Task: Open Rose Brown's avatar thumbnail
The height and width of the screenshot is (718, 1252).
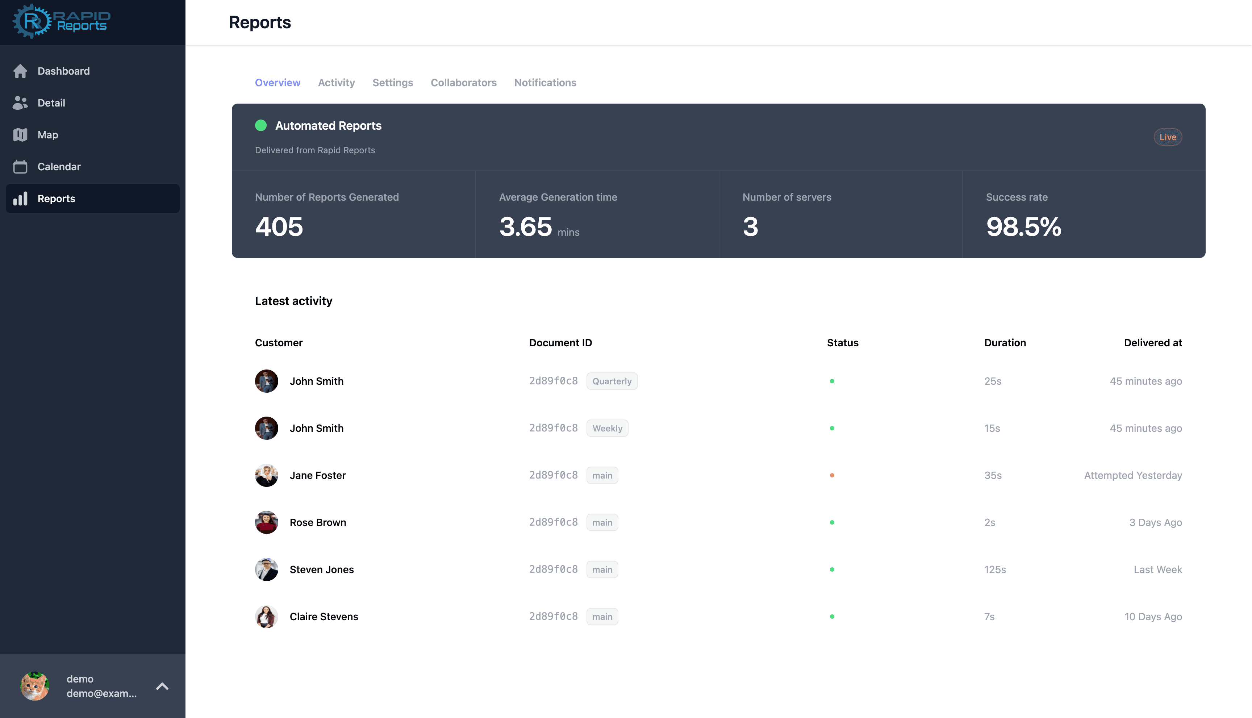Action: pyautogui.click(x=266, y=522)
